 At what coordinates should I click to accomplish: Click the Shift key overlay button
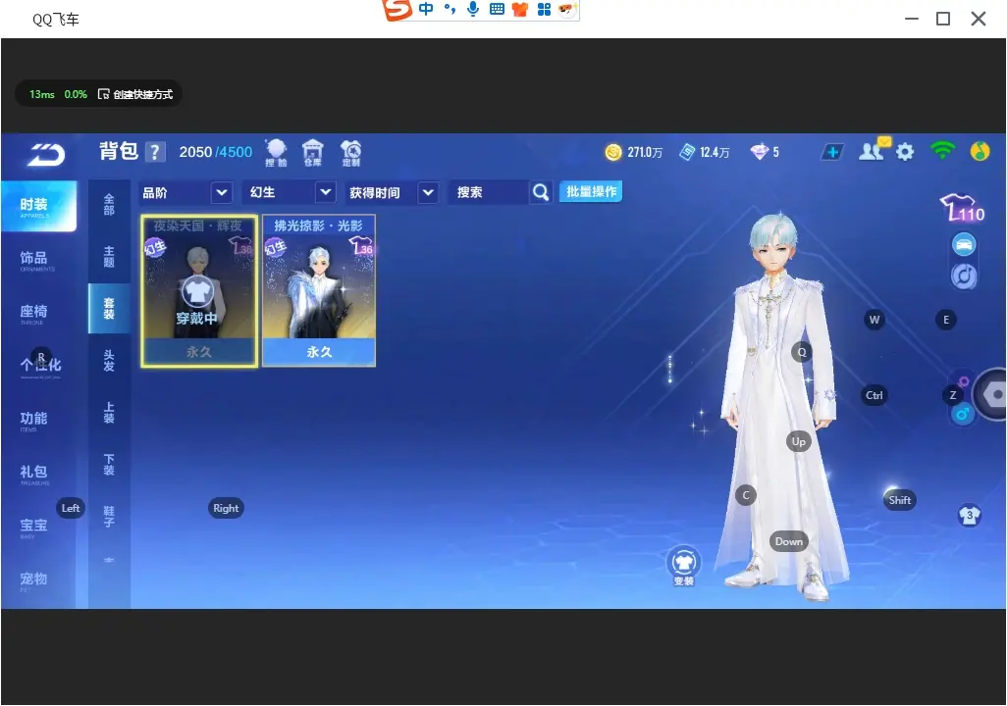[x=900, y=500]
